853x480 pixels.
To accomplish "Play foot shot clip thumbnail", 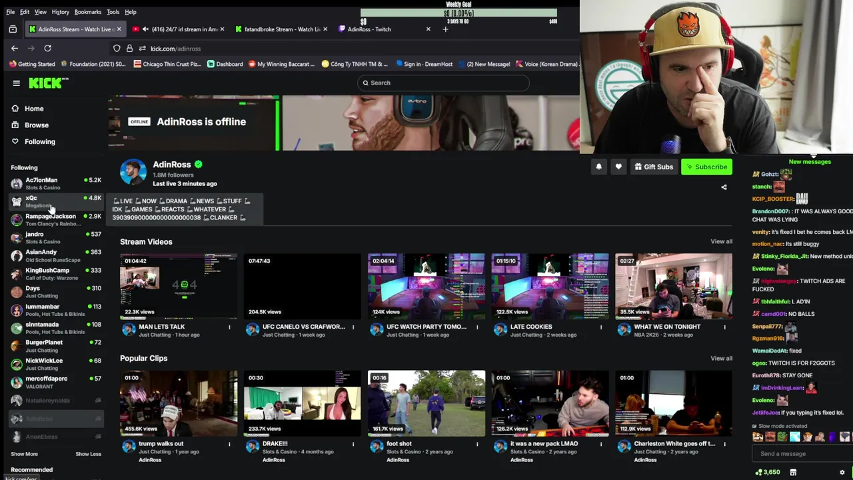I will 426,403.
